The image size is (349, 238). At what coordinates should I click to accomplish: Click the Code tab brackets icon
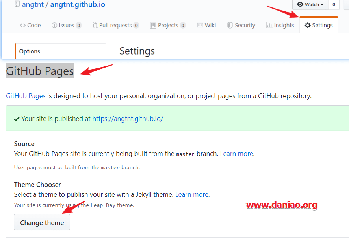coord(23,25)
